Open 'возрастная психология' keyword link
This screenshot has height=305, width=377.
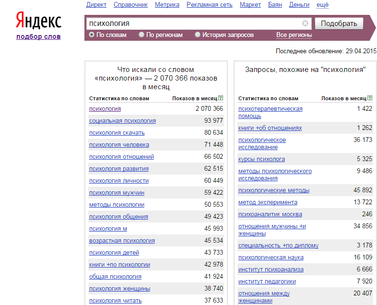click(122, 241)
